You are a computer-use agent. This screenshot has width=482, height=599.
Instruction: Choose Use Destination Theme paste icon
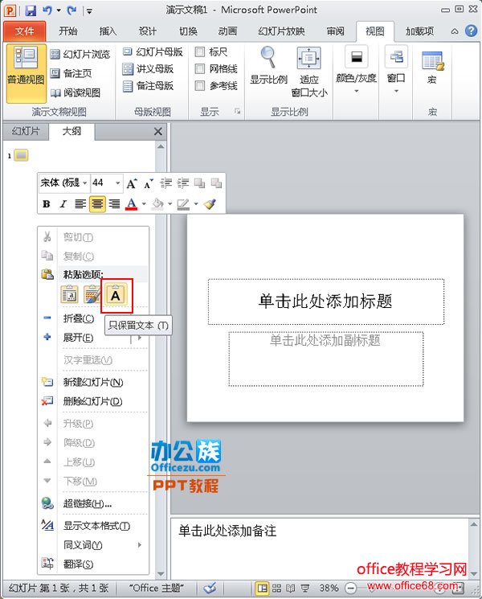(x=70, y=294)
